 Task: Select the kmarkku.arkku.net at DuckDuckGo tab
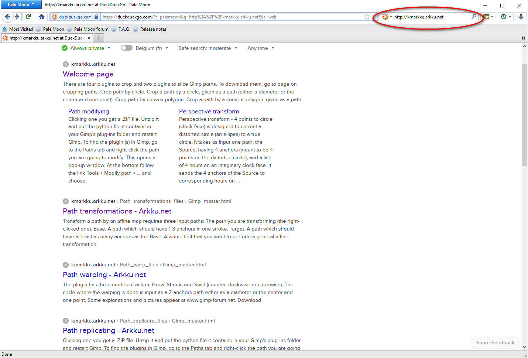pos(47,38)
